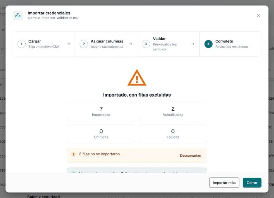Select step 1 Cargar
274x198 pixels.
click(x=44, y=44)
